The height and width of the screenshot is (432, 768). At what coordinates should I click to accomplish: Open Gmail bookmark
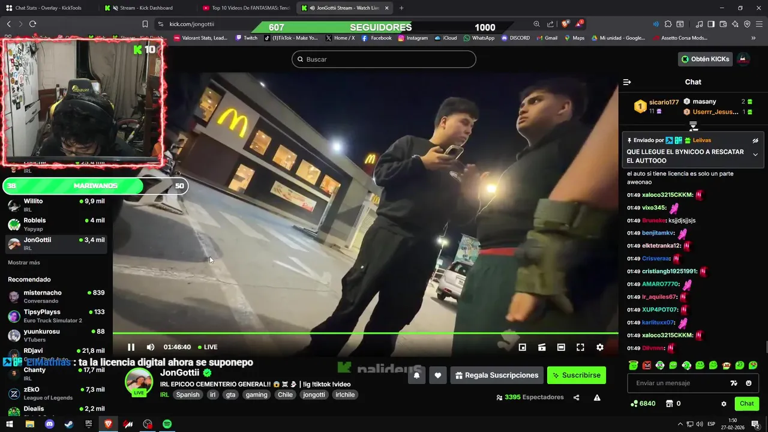coord(546,38)
